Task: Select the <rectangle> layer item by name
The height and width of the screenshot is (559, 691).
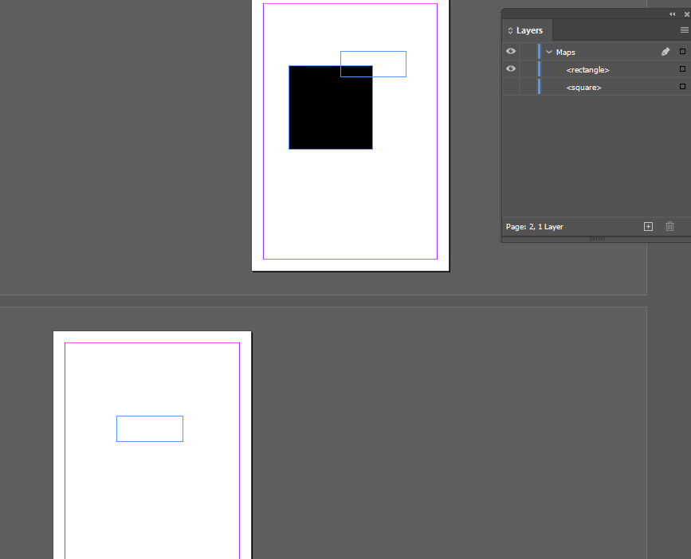Action: (x=587, y=69)
